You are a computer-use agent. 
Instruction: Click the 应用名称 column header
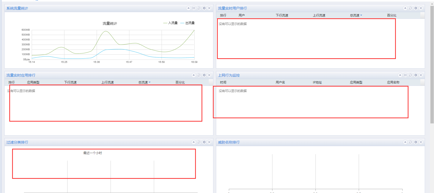click(x=393, y=82)
